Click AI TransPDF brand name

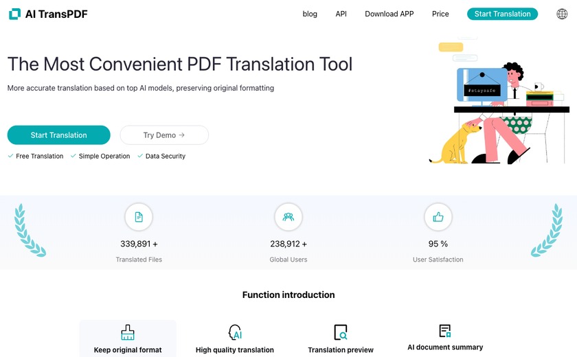(x=56, y=14)
